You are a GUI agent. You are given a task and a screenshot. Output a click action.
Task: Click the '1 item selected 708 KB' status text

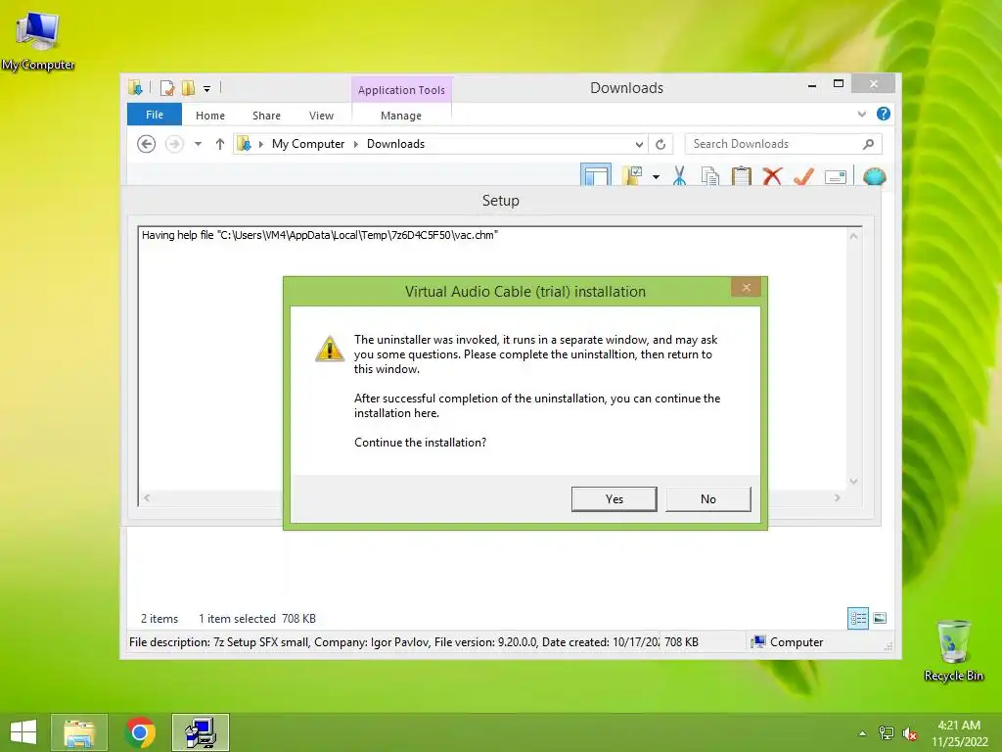(257, 619)
